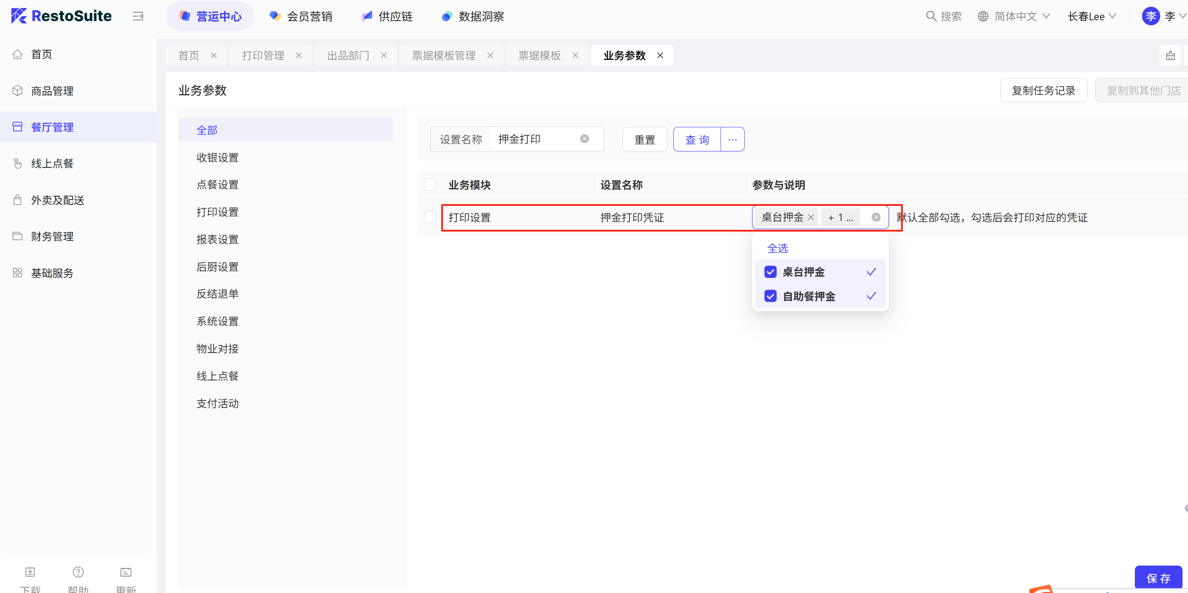
Task: Collapse the sidebar menu icon
Action: tap(138, 16)
